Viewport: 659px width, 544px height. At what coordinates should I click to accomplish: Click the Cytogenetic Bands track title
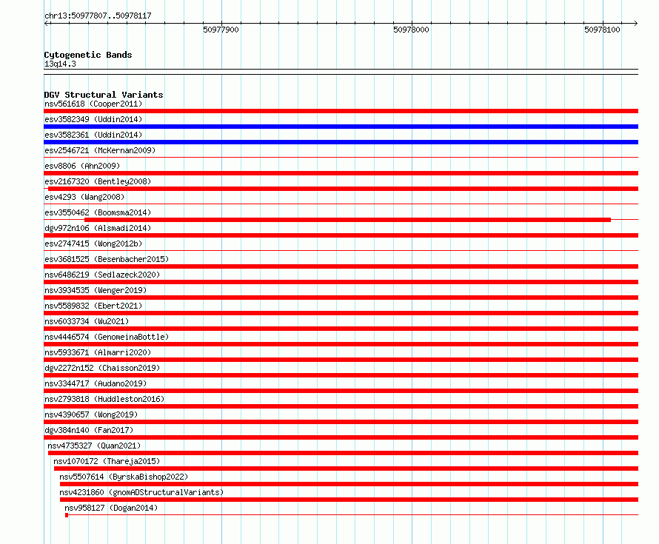(88, 55)
